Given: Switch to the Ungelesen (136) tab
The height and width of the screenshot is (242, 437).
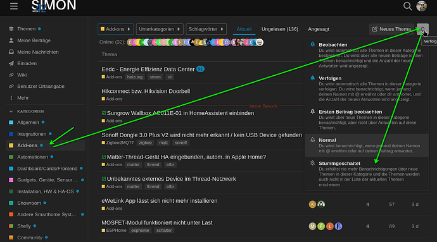Looking at the screenshot, I should point(279,29).
